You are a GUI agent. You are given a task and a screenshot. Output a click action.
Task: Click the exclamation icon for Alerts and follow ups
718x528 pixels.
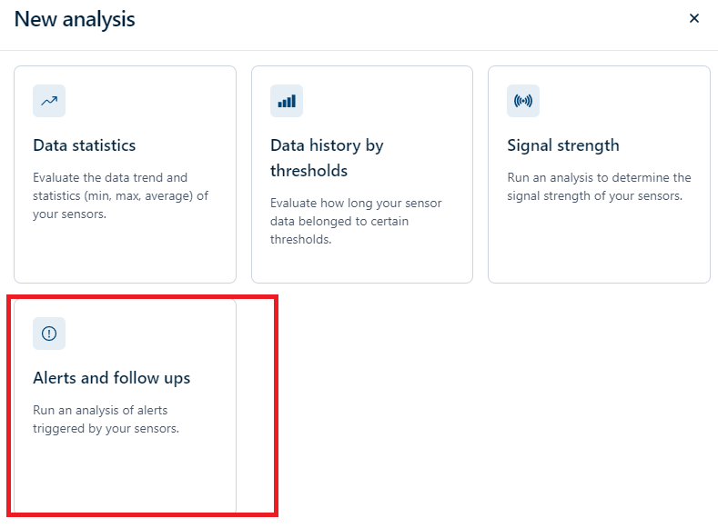pyautogui.click(x=49, y=334)
